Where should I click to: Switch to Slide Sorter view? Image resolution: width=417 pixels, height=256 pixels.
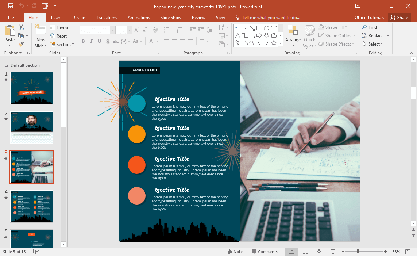point(305,252)
